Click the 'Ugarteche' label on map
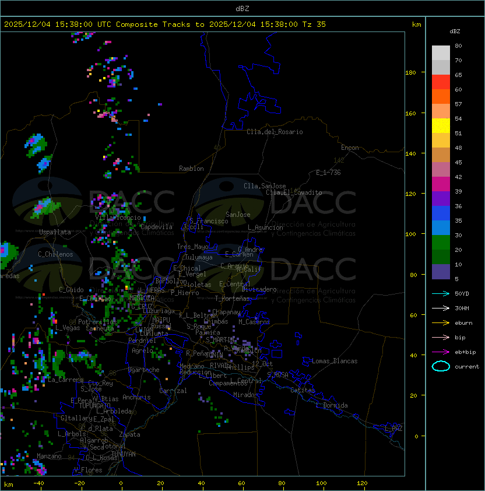This screenshot has width=485, height=491. click(144, 370)
